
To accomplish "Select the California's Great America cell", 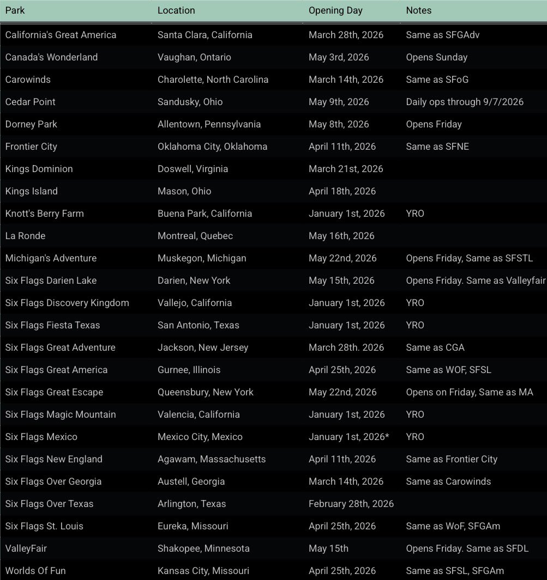I will [x=61, y=35].
